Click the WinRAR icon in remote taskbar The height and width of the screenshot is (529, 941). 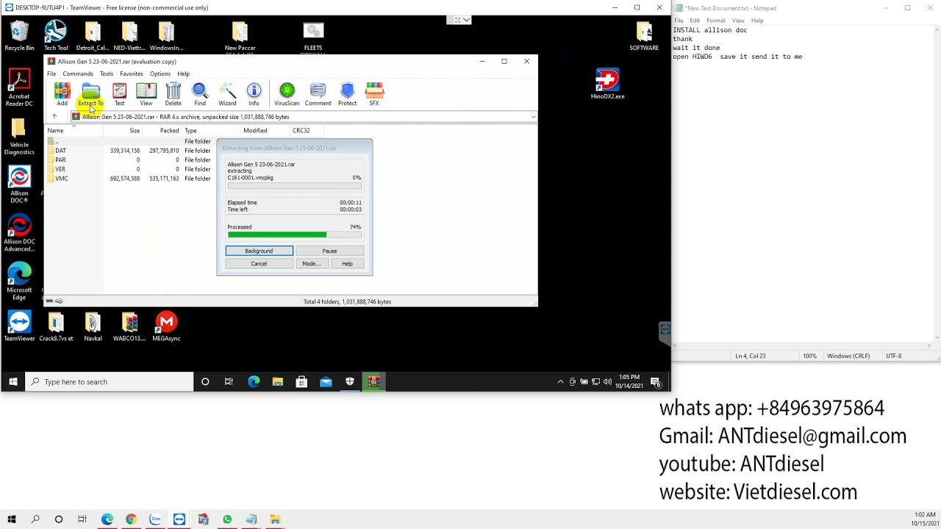click(373, 382)
